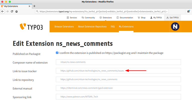Open the browser home page icon
Image resolution: width=192 pixels, height=100 pixels.
pos(16,12)
